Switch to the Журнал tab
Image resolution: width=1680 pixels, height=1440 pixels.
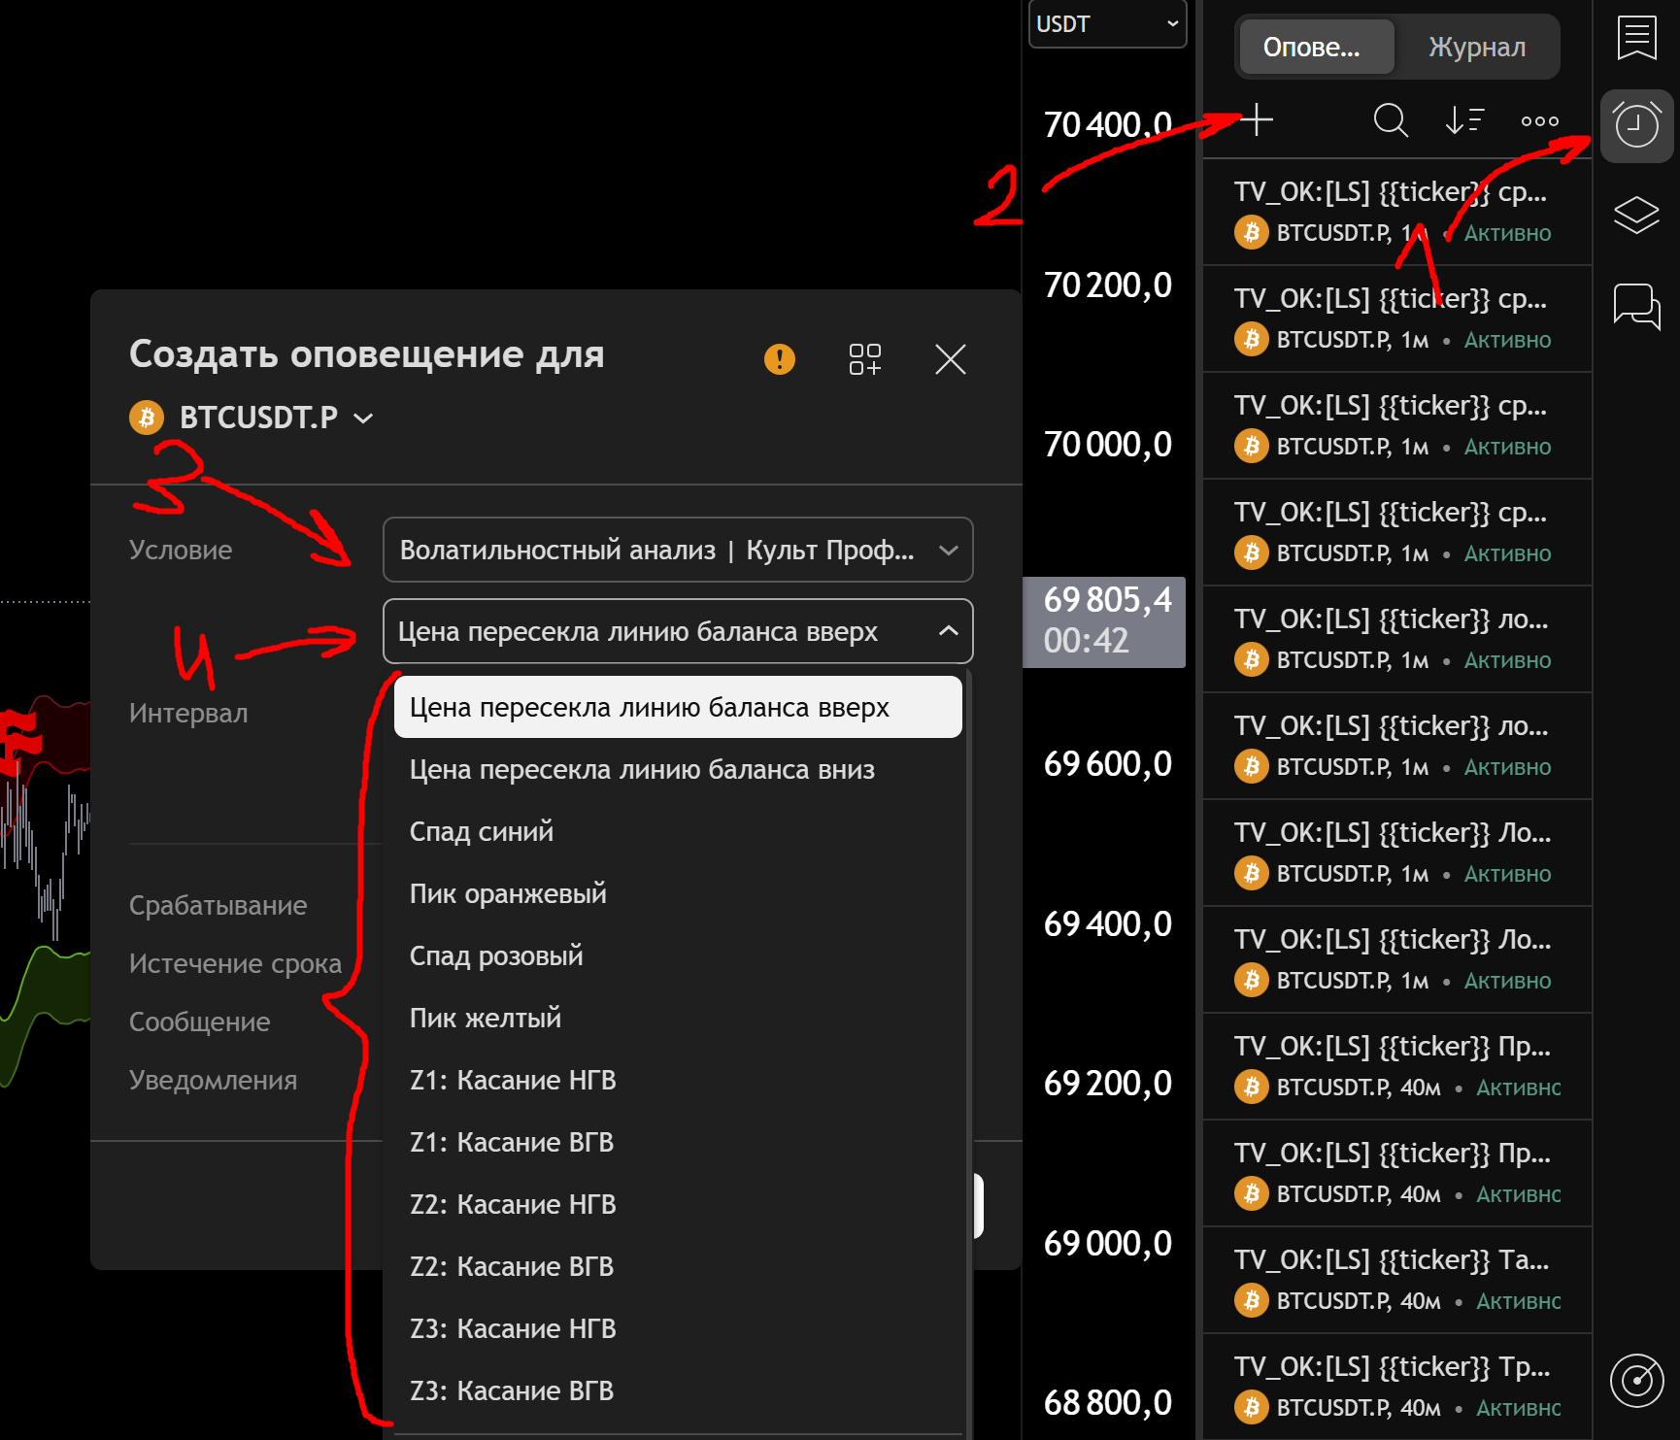[1476, 47]
